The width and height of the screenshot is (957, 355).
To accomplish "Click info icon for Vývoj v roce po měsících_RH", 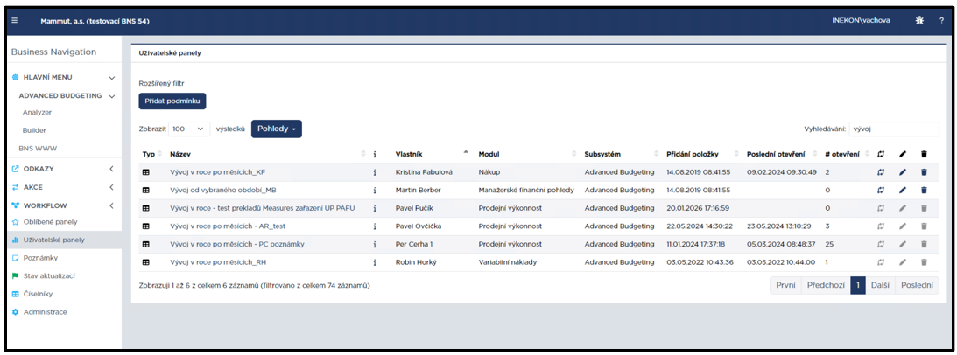I will 375,262.
